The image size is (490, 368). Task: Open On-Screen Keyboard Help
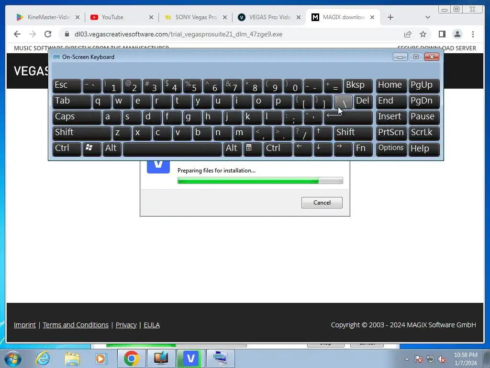coord(424,149)
